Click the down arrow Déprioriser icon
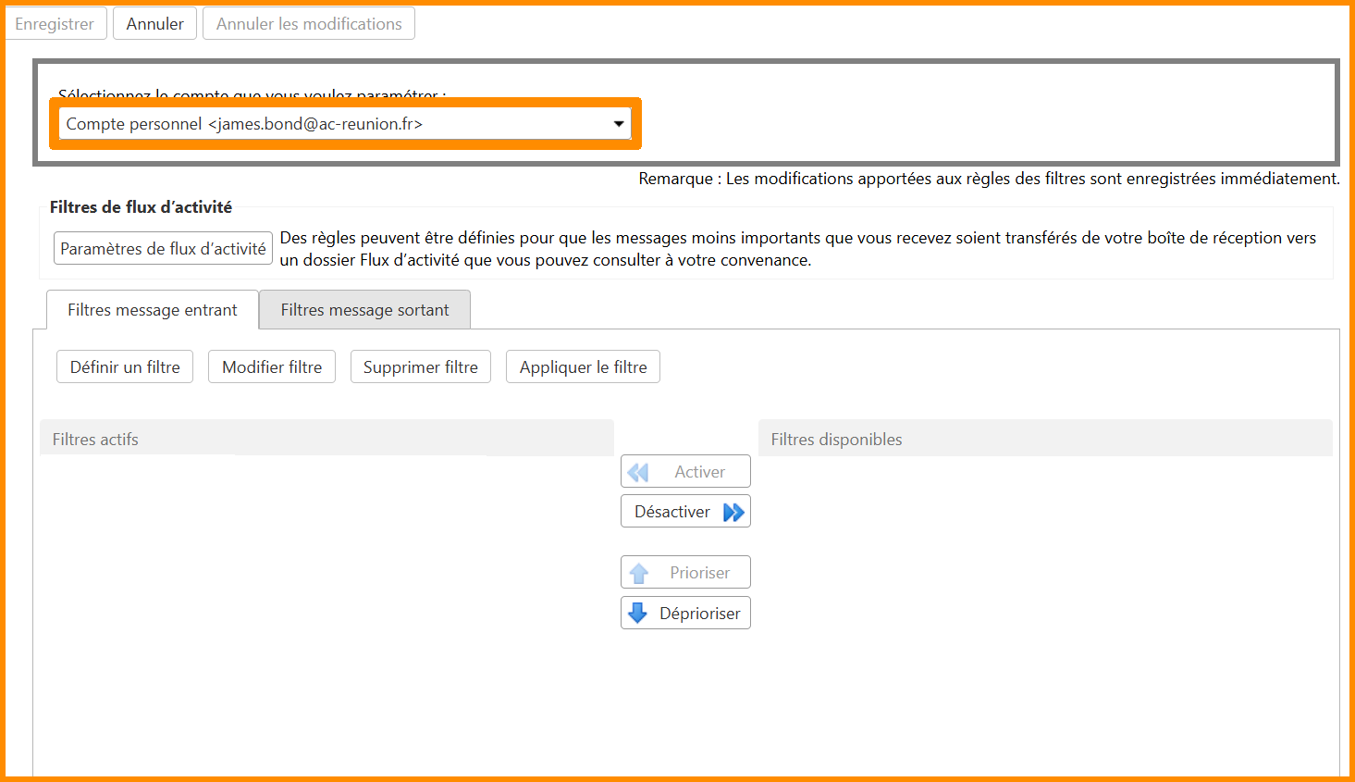The width and height of the screenshot is (1355, 782). (x=638, y=613)
